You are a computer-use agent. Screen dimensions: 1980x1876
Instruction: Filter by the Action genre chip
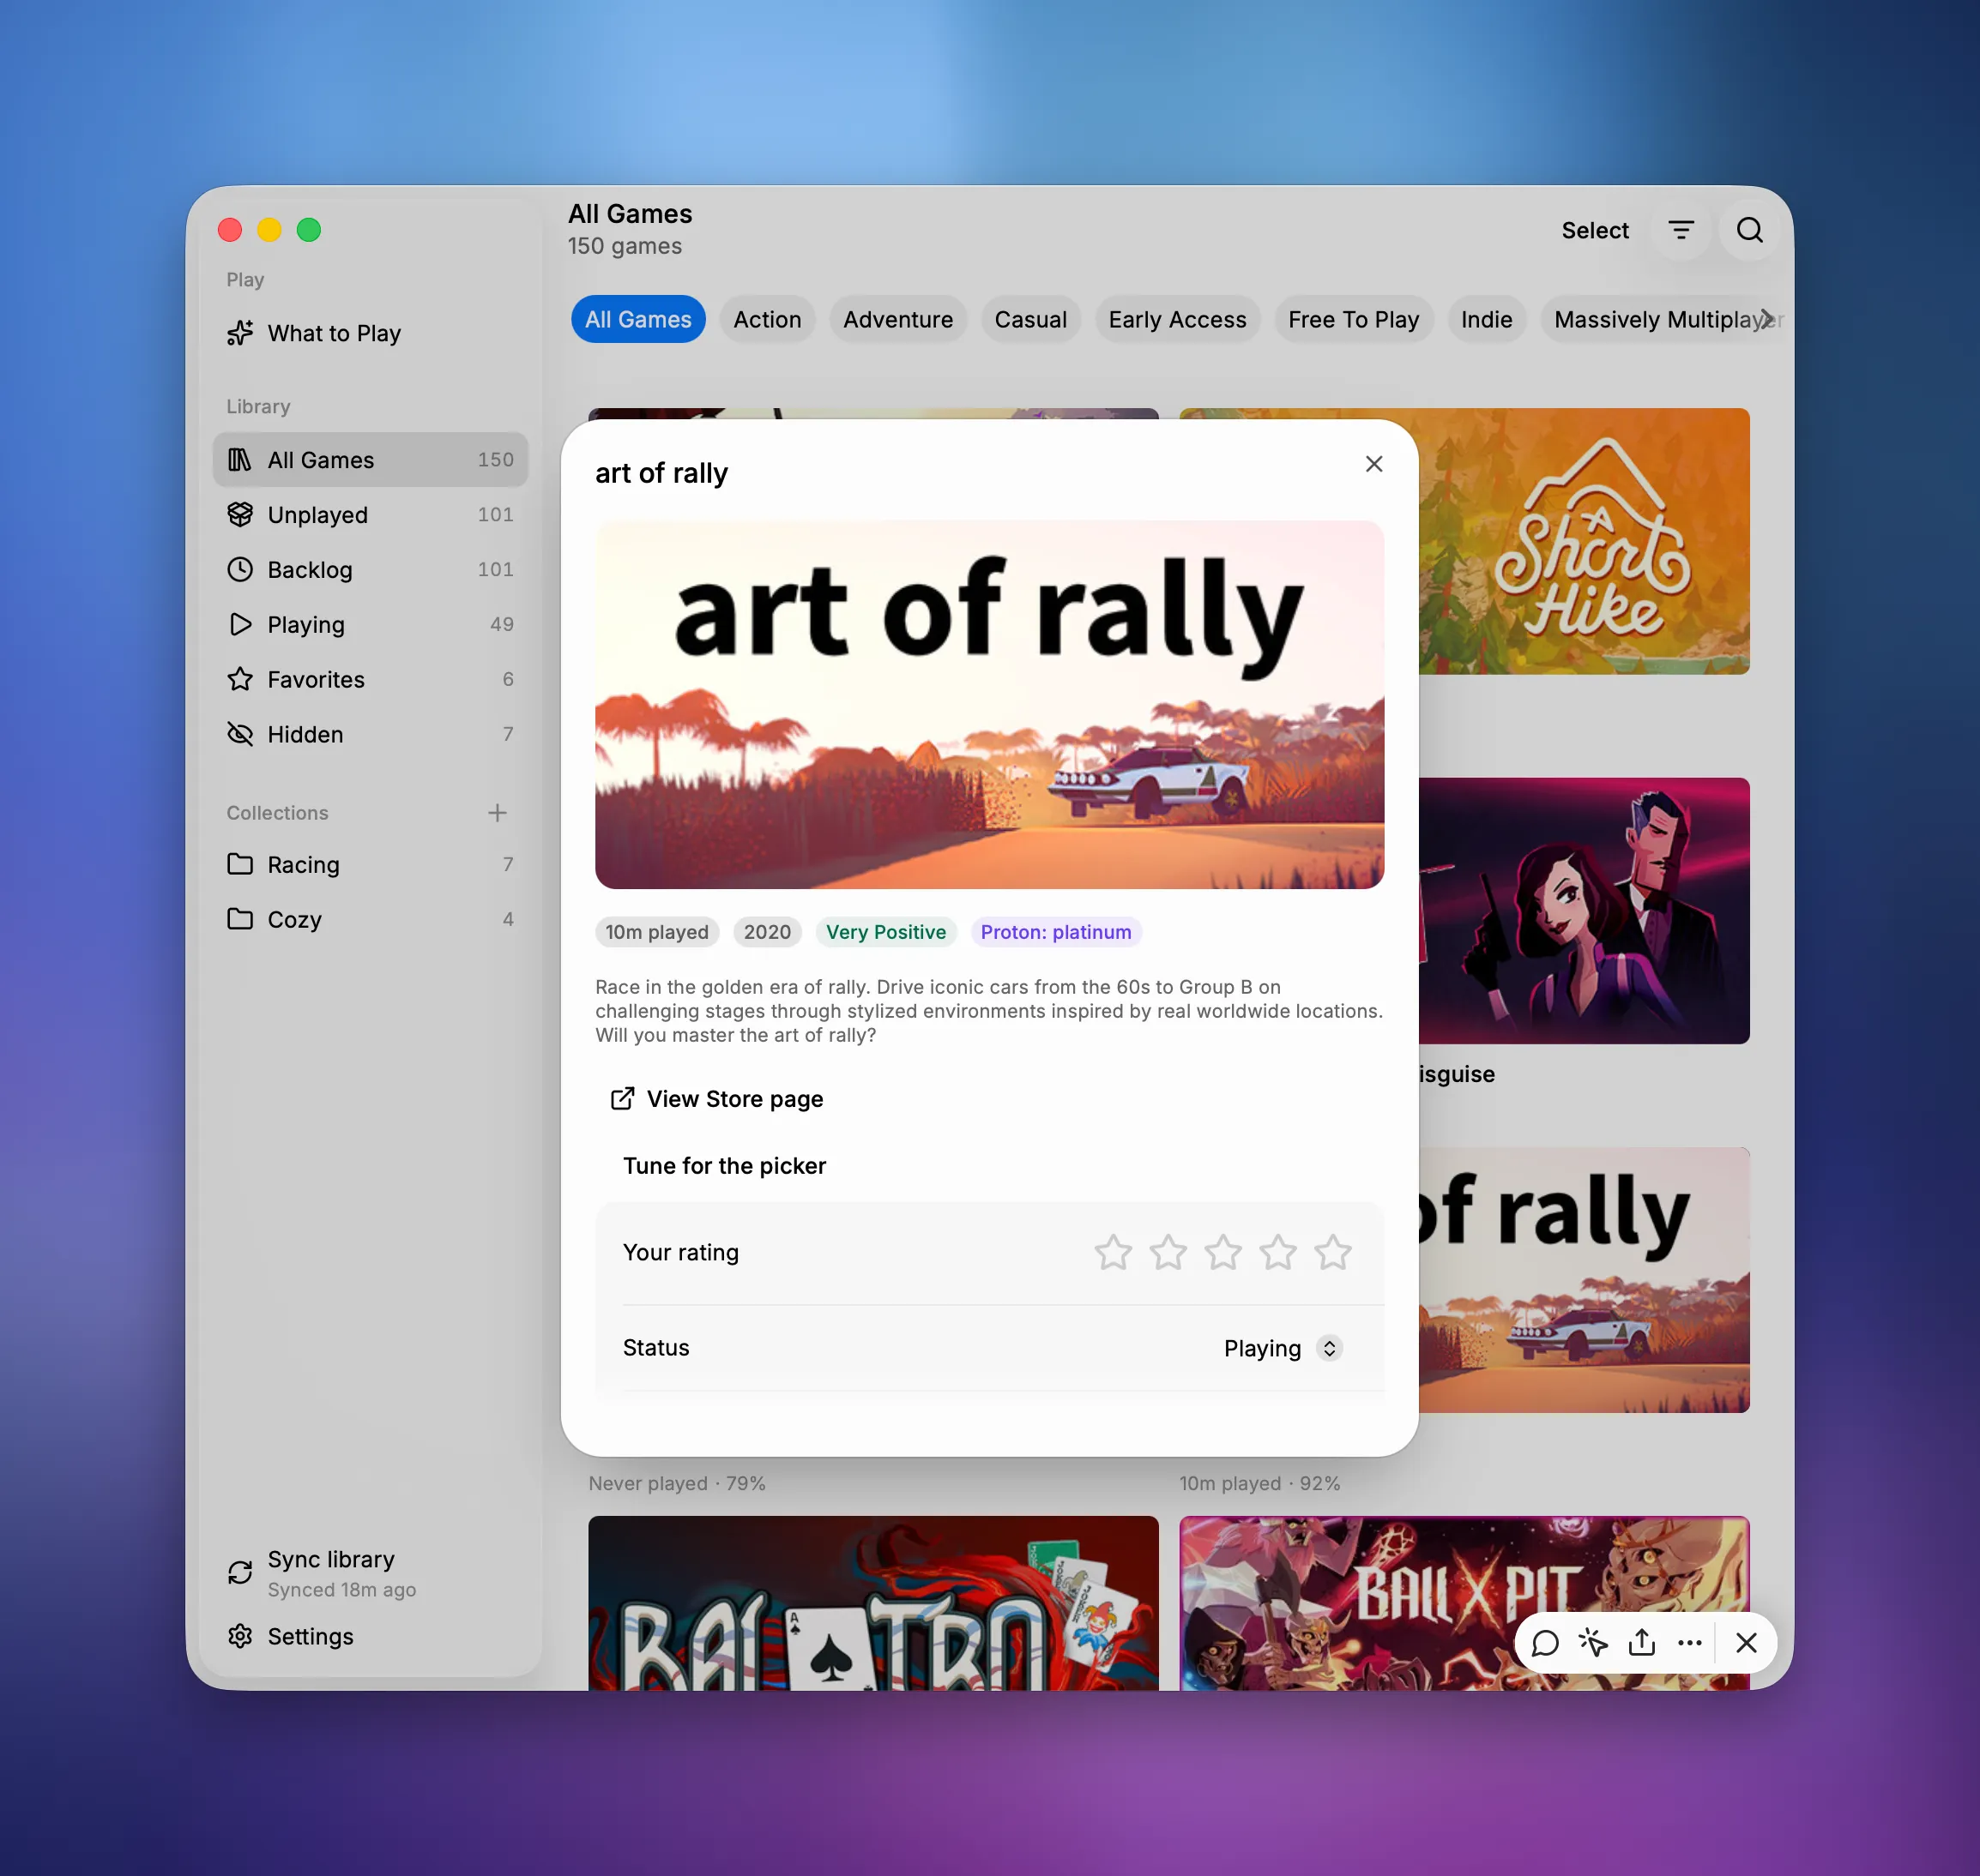point(768,320)
